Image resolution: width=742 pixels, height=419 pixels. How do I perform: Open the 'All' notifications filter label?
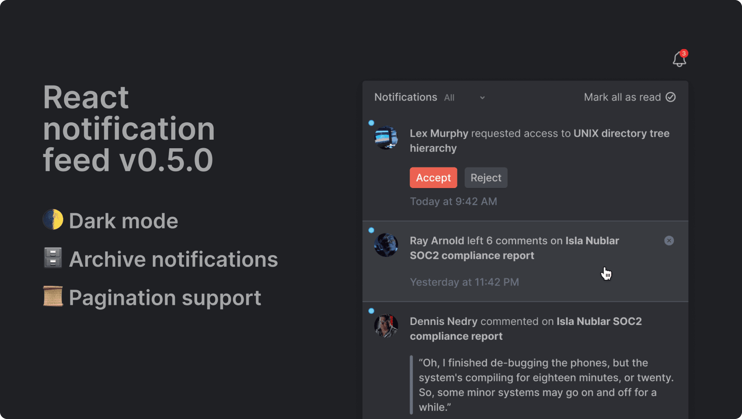(449, 98)
